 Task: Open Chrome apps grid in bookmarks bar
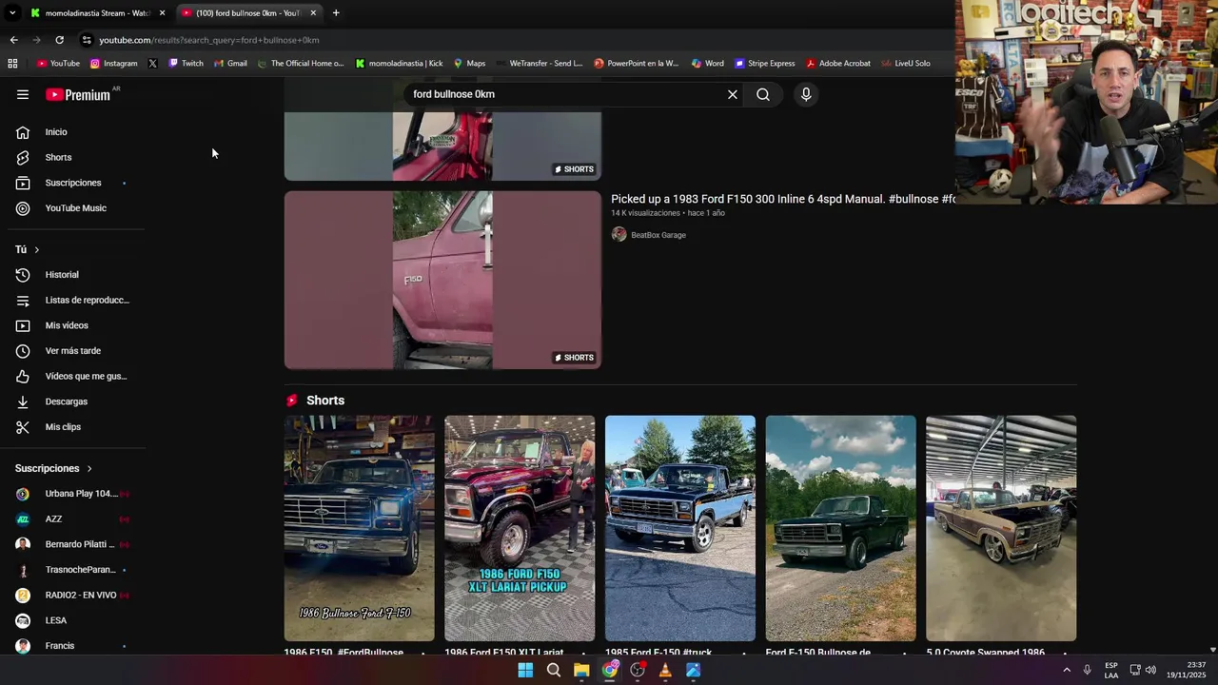[x=12, y=64]
